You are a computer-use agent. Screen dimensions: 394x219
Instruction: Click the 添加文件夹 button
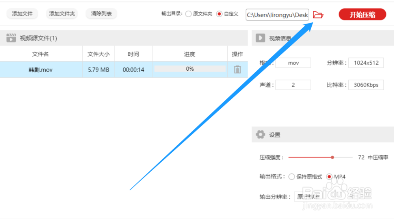(x=62, y=13)
